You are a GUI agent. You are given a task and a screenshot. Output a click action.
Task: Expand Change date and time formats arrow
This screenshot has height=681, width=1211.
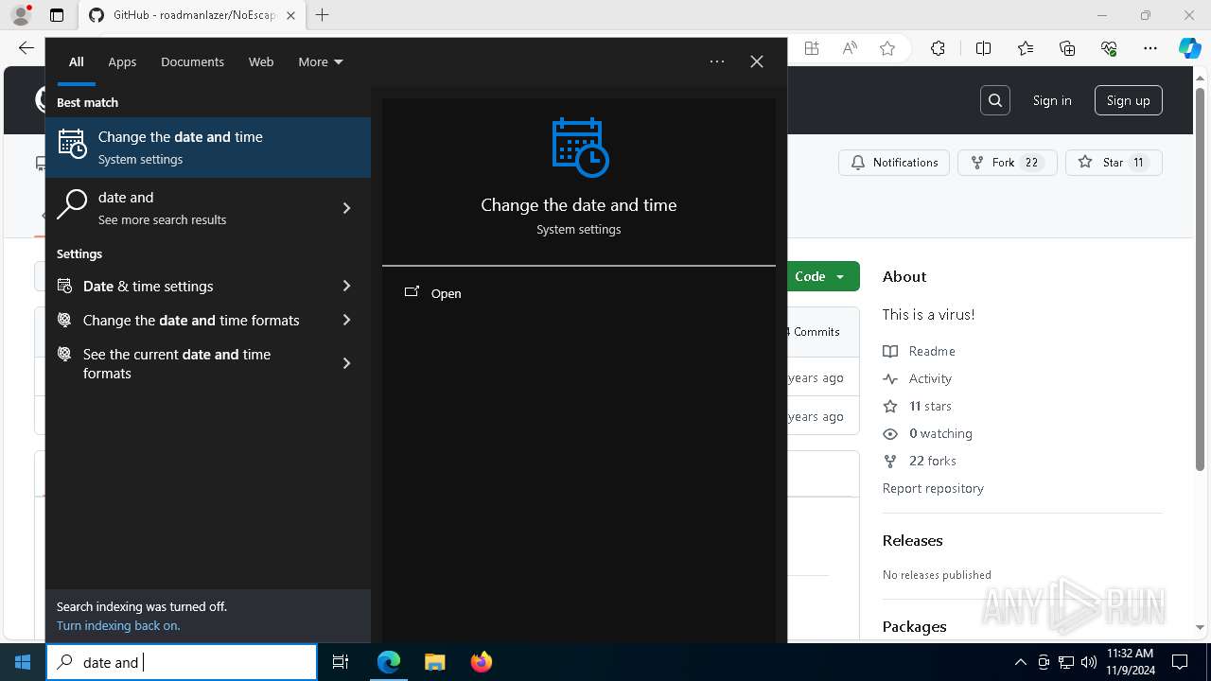(346, 320)
